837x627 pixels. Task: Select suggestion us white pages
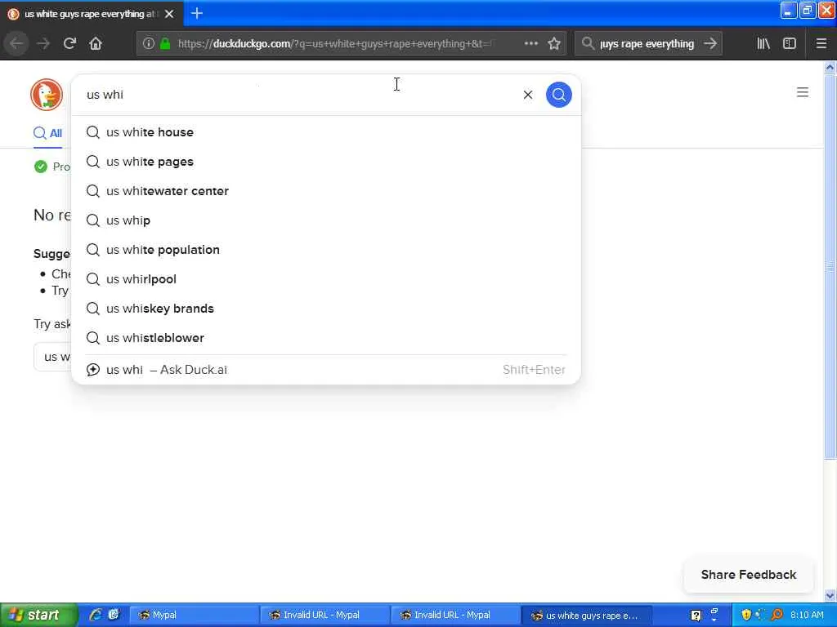point(325,161)
